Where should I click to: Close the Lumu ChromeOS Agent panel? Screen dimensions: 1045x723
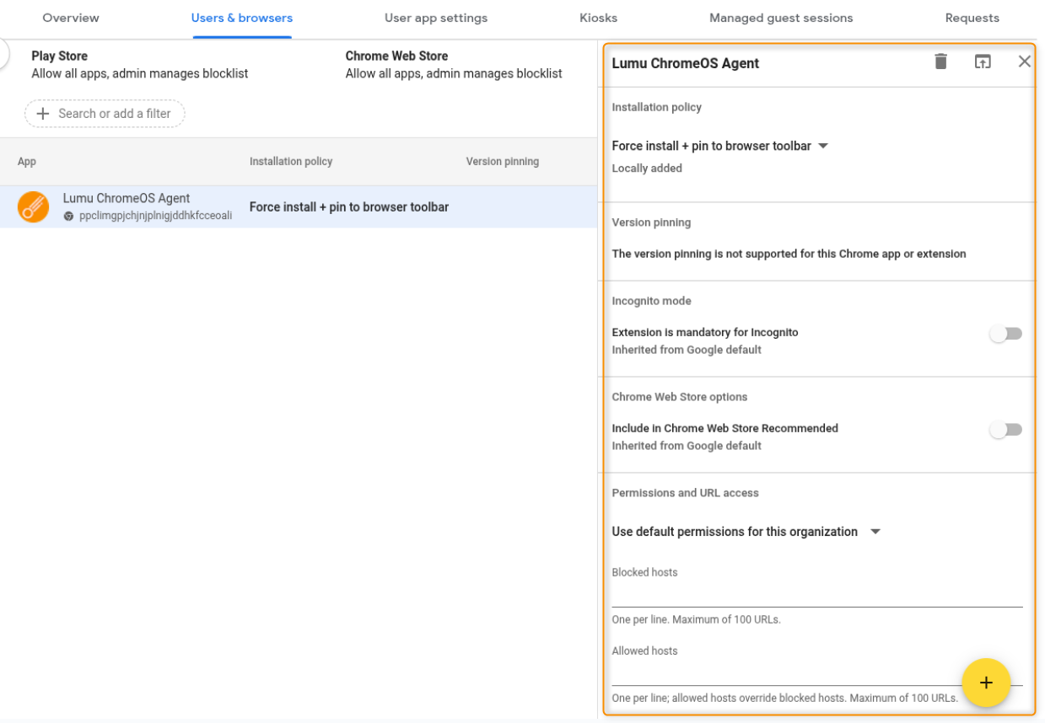[1024, 62]
